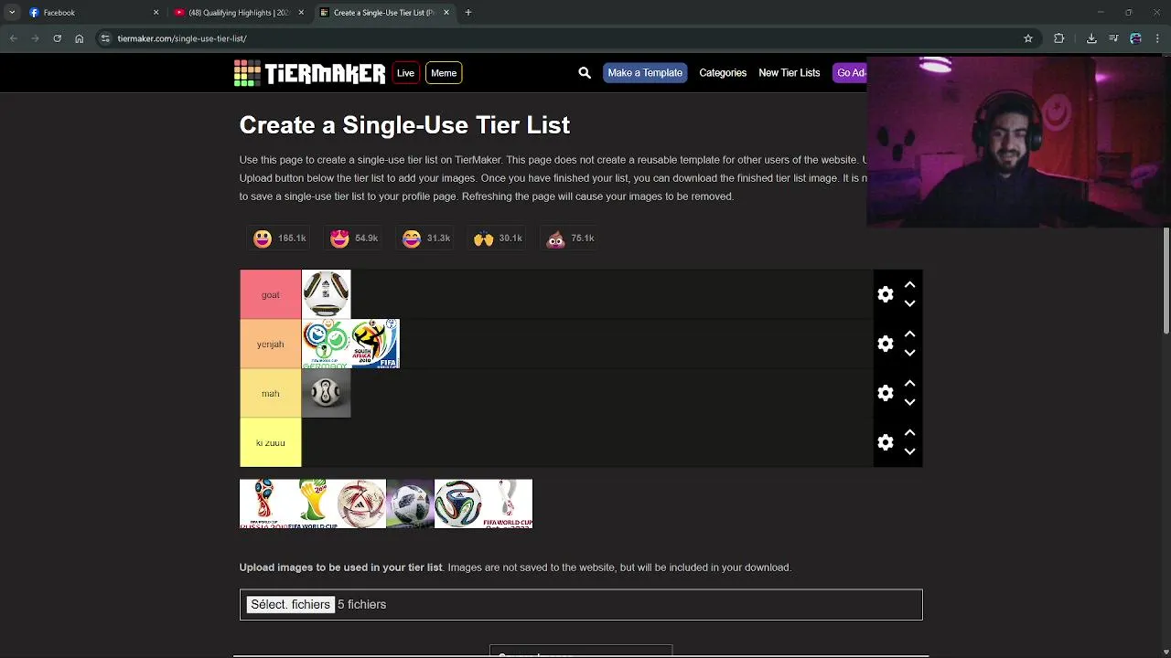1171x658 pixels.
Task: React with the grinning smiley emoji 185.1k
Action: [x=280, y=239]
